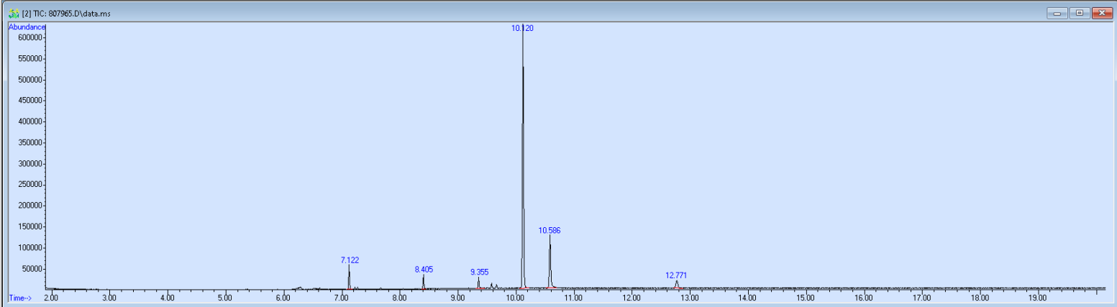Click the 'Time-->' x-axis label

[x=21, y=297]
